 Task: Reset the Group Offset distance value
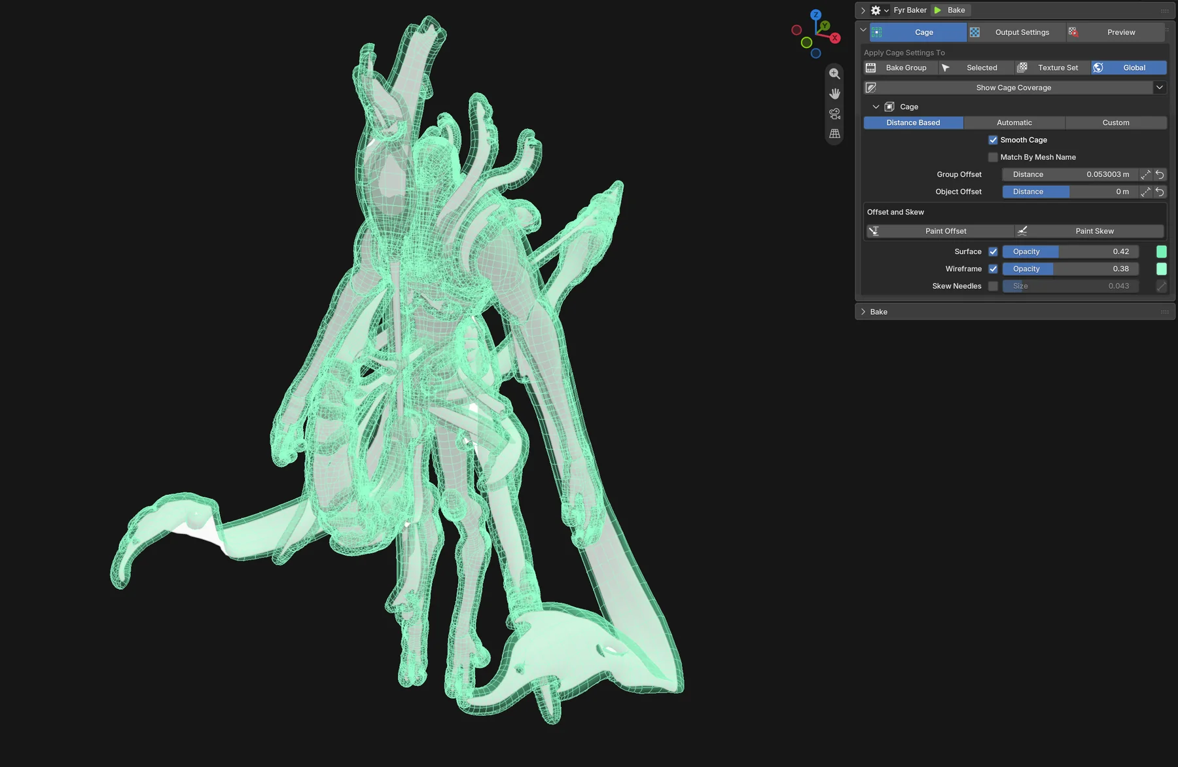1160,175
